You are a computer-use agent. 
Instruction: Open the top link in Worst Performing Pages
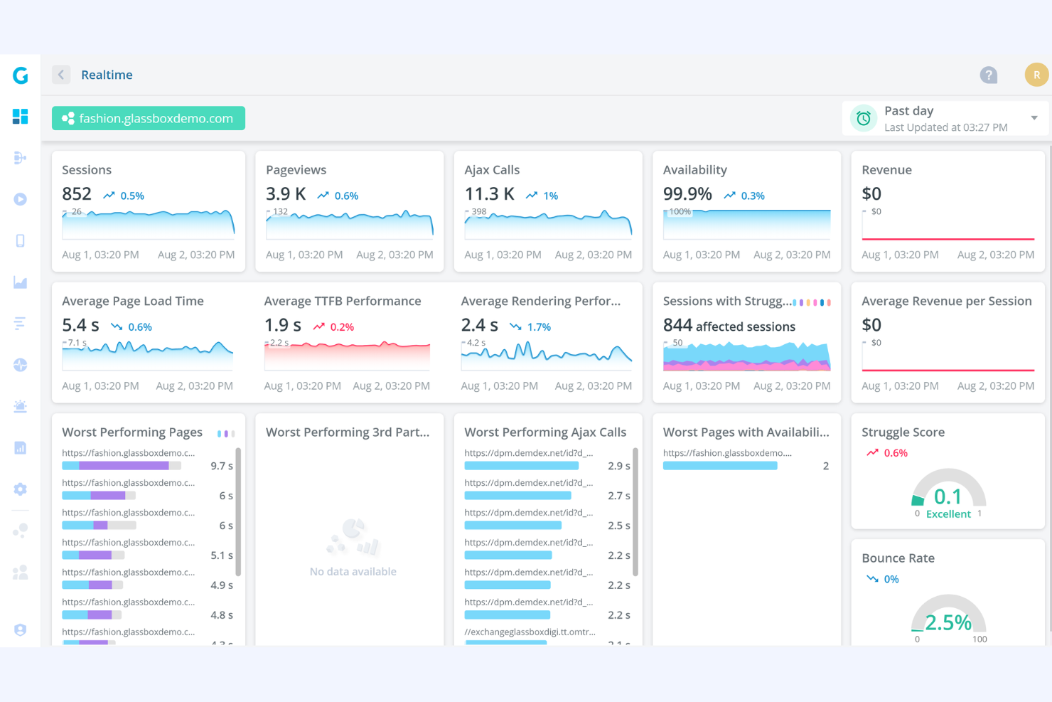[x=128, y=452]
